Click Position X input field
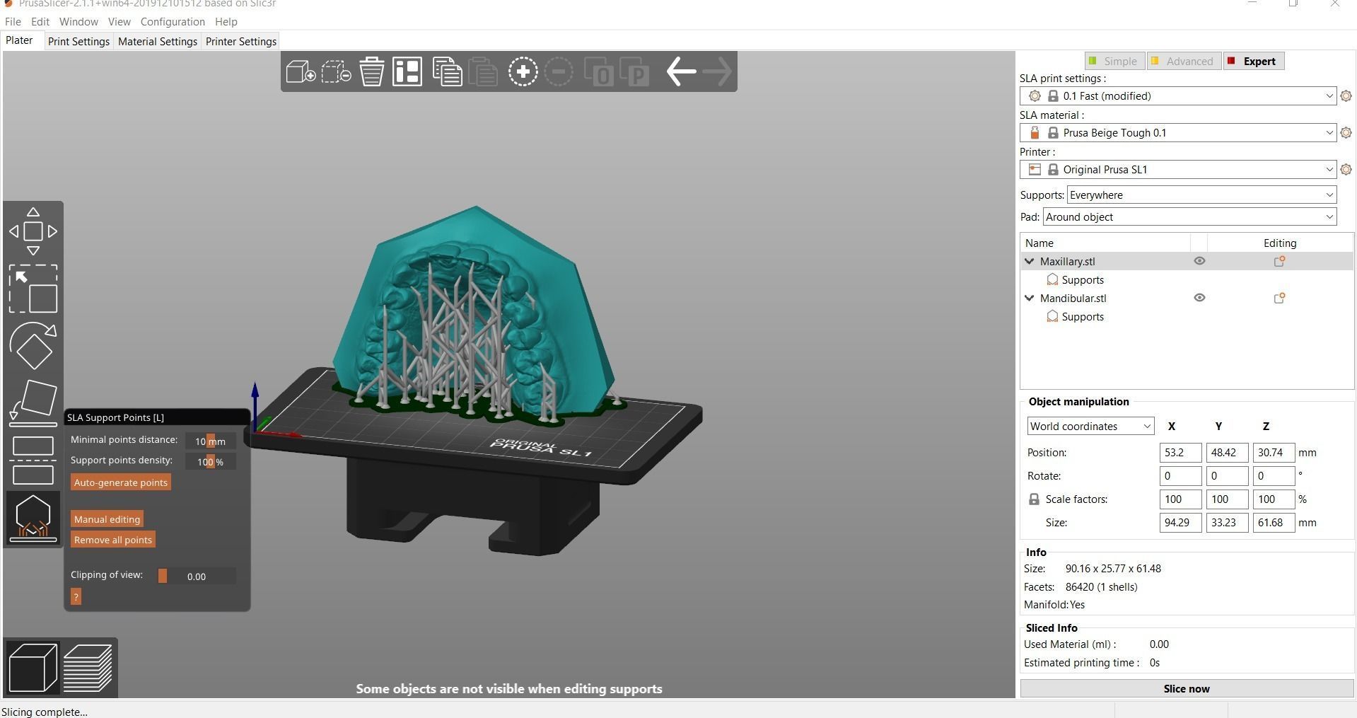The image size is (1357, 718). (1180, 453)
